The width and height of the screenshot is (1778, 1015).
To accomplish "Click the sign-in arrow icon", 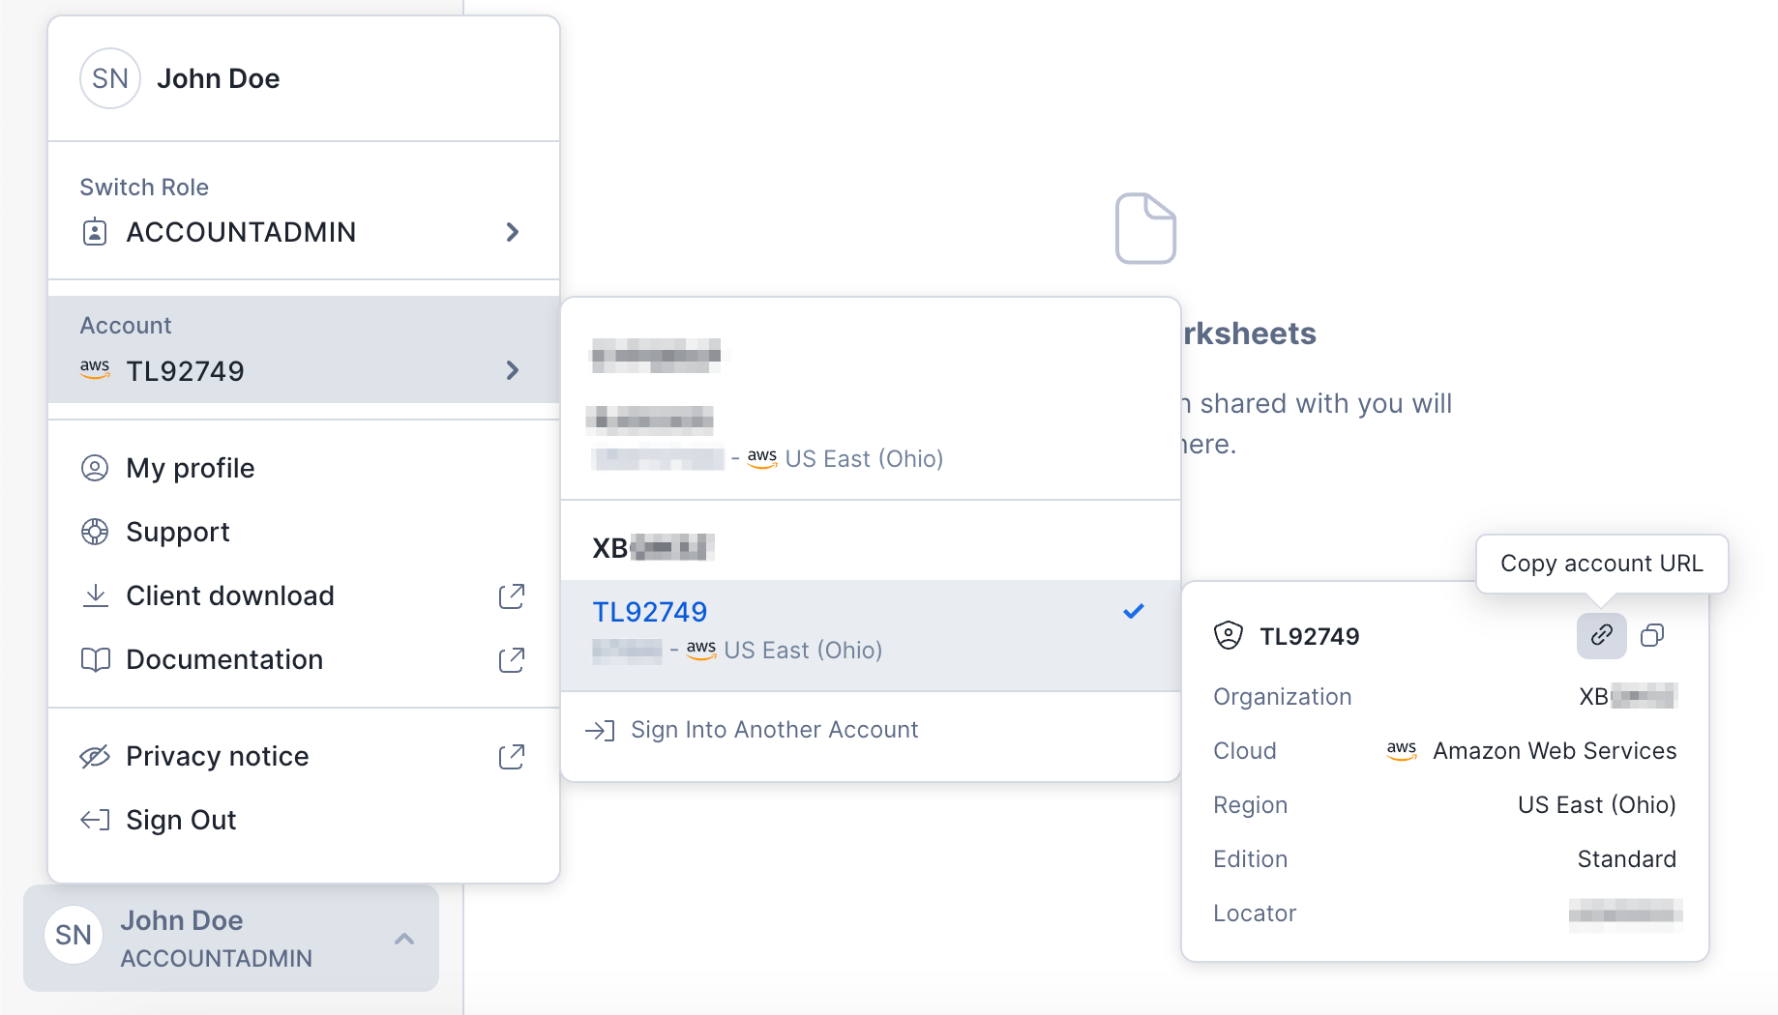I will (x=600, y=731).
